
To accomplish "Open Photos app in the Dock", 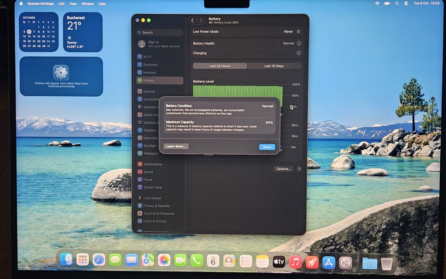I will click(164, 261).
